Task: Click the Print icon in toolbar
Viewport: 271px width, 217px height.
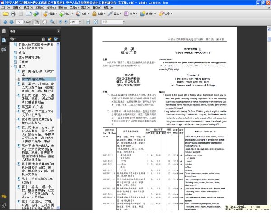Action: pos(13,14)
